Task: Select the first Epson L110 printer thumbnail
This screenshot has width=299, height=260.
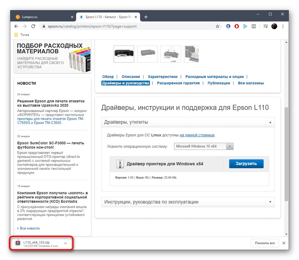Action: pyautogui.click(x=124, y=54)
